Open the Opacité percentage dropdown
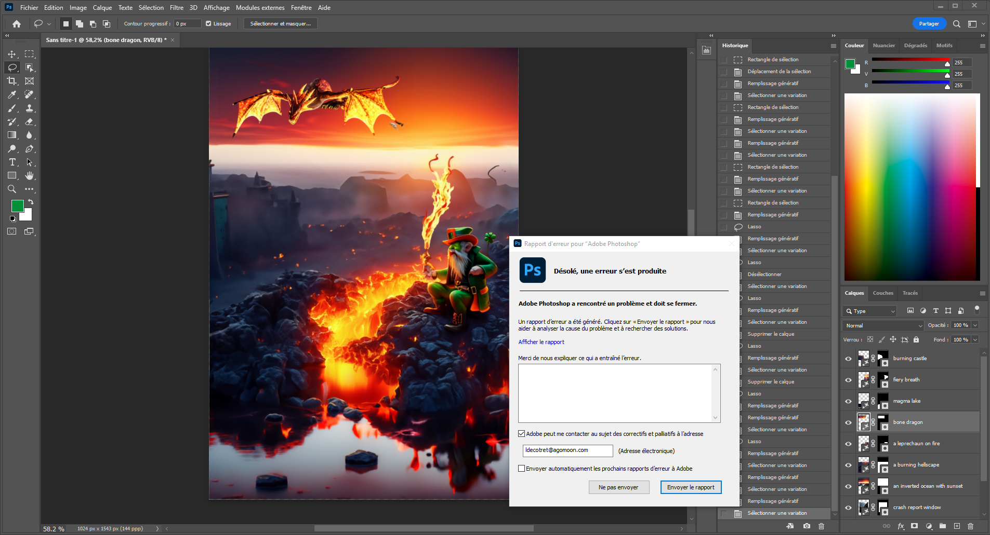This screenshot has height=535, width=990. tap(975, 325)
